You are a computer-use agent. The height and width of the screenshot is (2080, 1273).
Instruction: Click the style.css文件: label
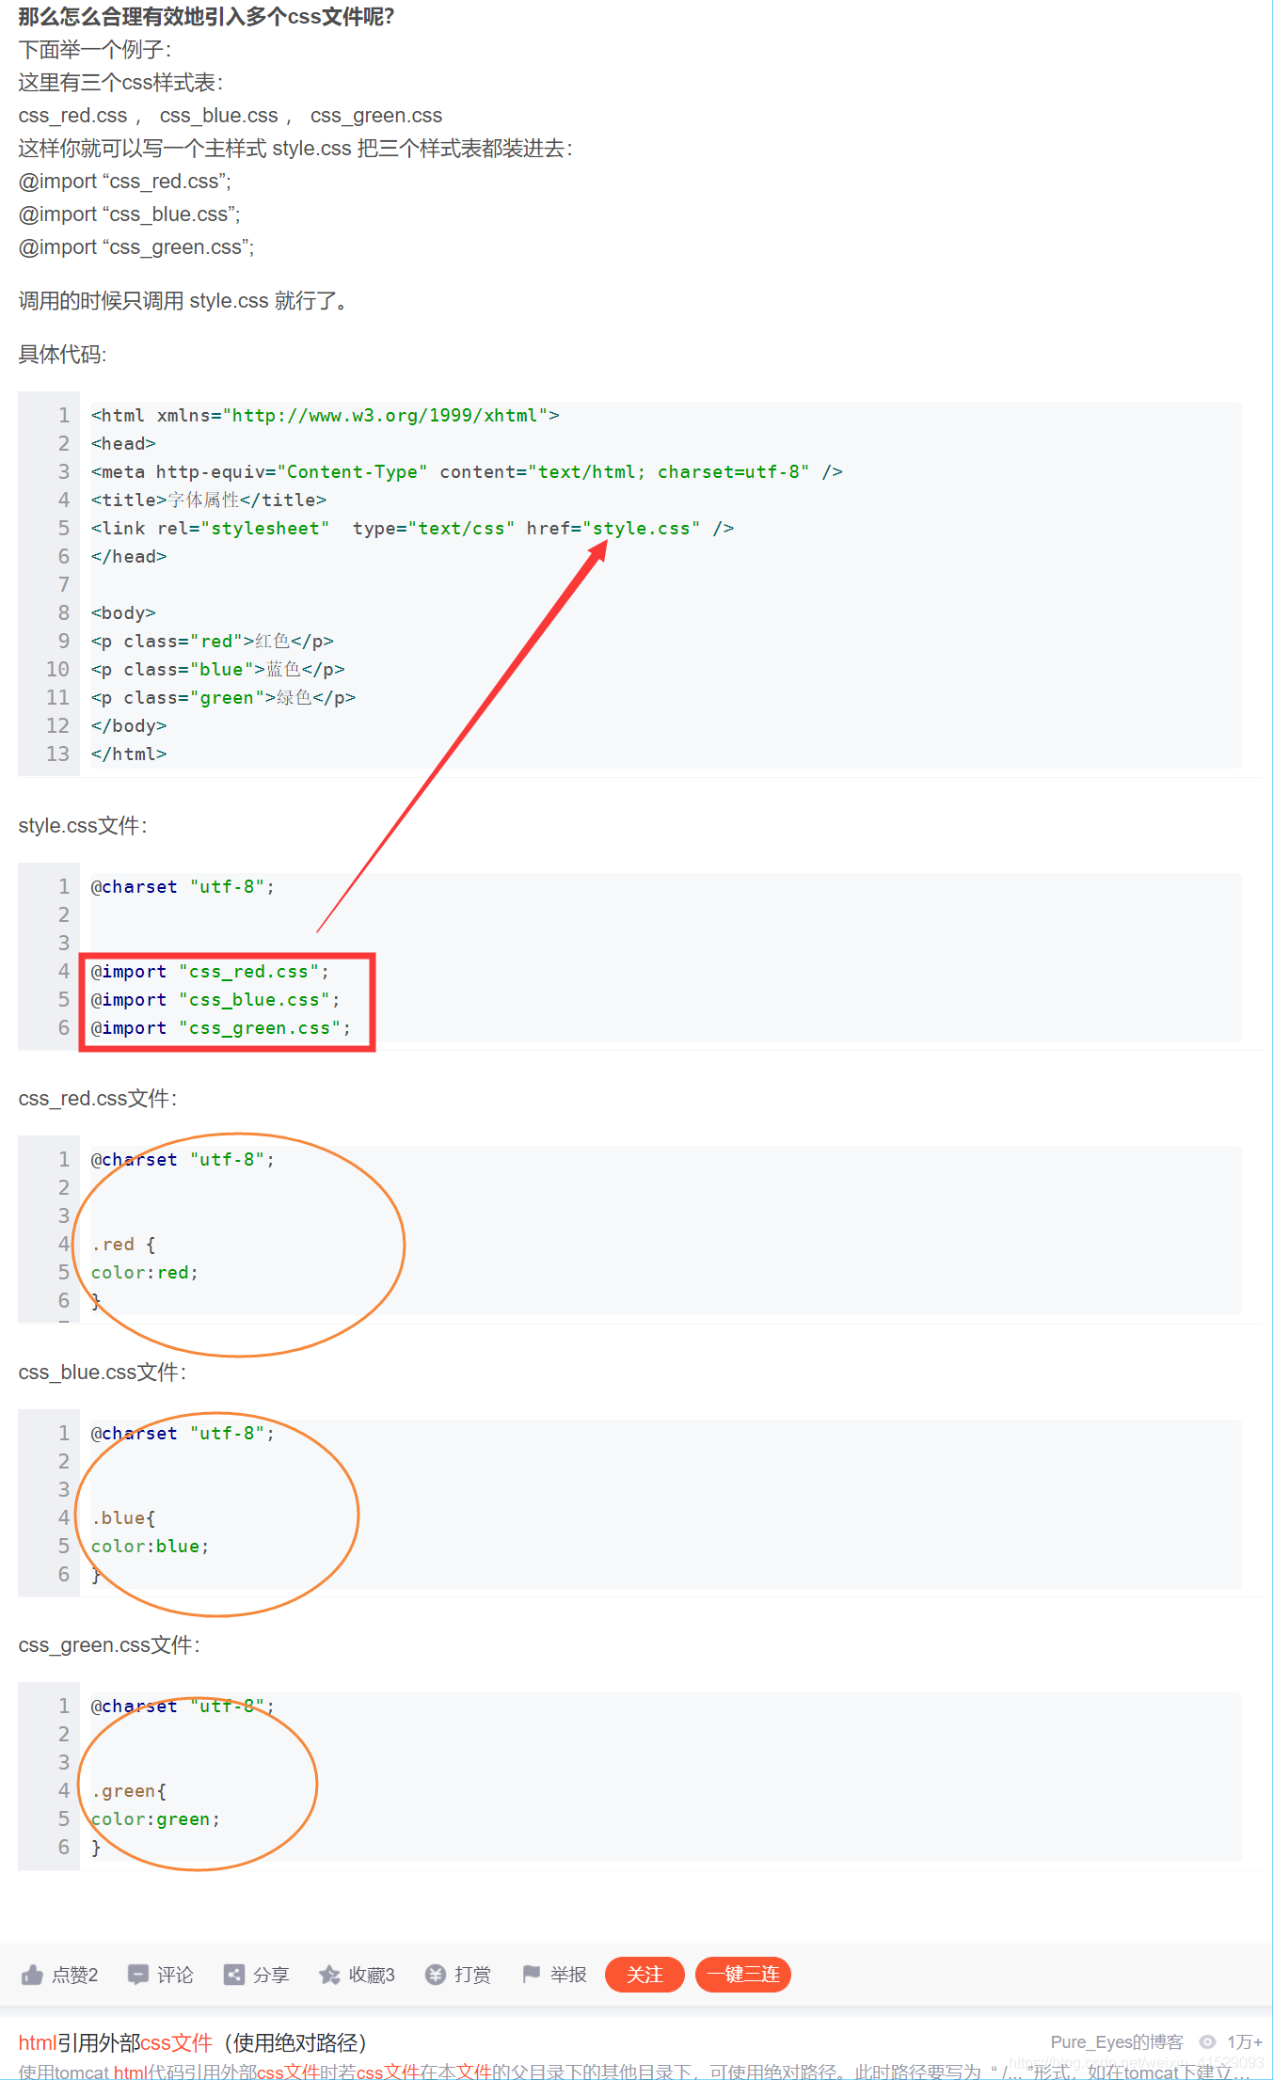point(83,826)
